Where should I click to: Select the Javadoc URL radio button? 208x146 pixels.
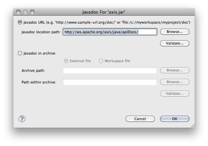tap(20, 22)
